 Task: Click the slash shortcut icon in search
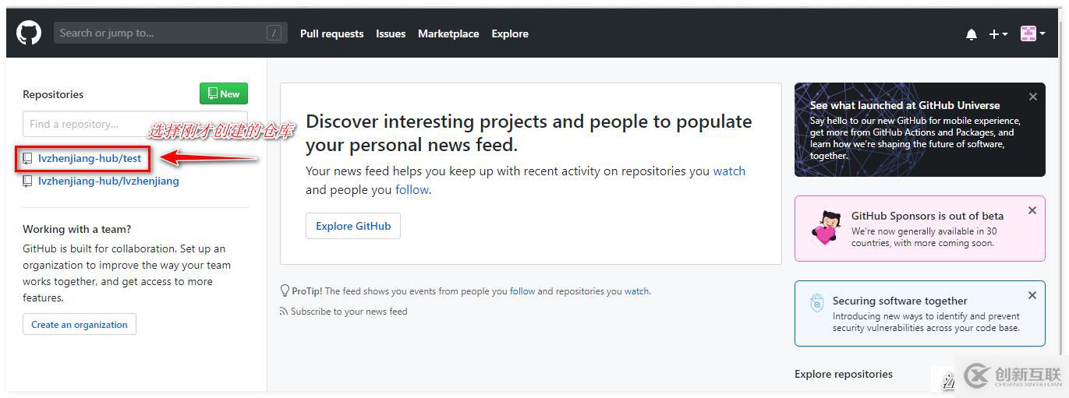(274, 33)
